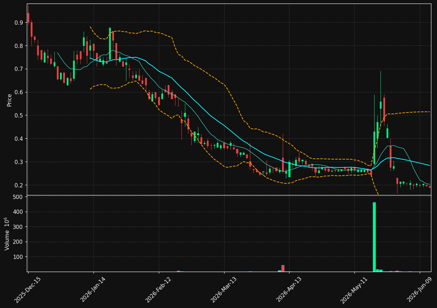This screenshot has width=437, height=308.
Task: Click the 2026-Apr-13 date label
Action: pos(289,290)
